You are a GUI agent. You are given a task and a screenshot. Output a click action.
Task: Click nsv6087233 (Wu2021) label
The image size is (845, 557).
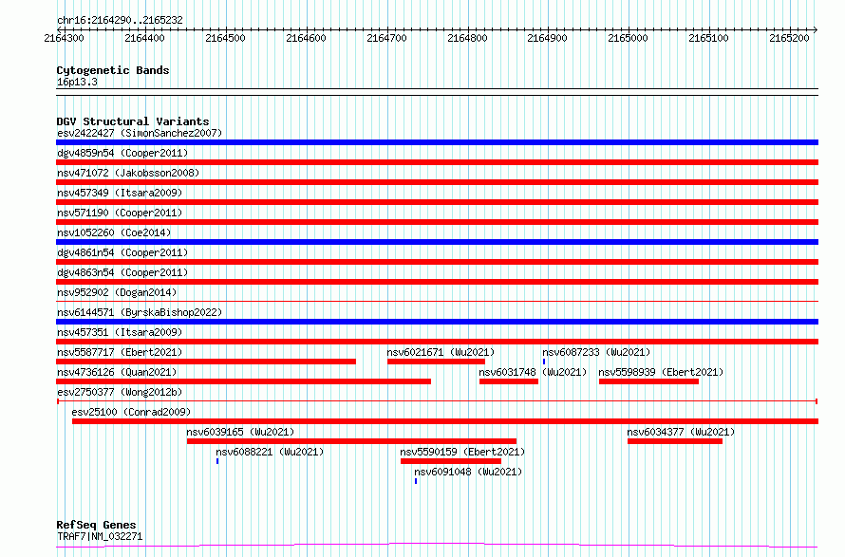[596, 352]
